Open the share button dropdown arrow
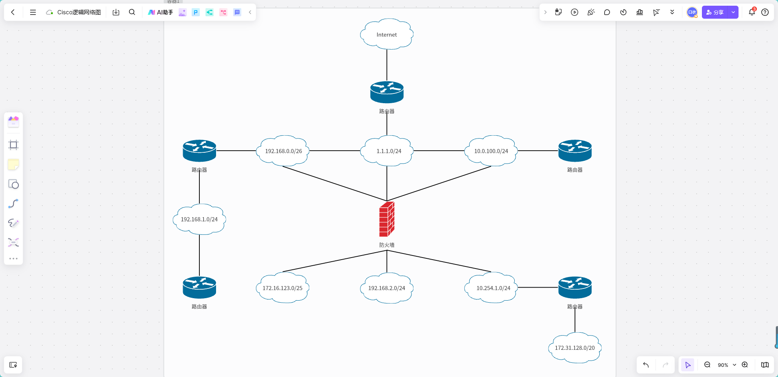The height and width of the screenshot is (377, 778). pos(733,12)
